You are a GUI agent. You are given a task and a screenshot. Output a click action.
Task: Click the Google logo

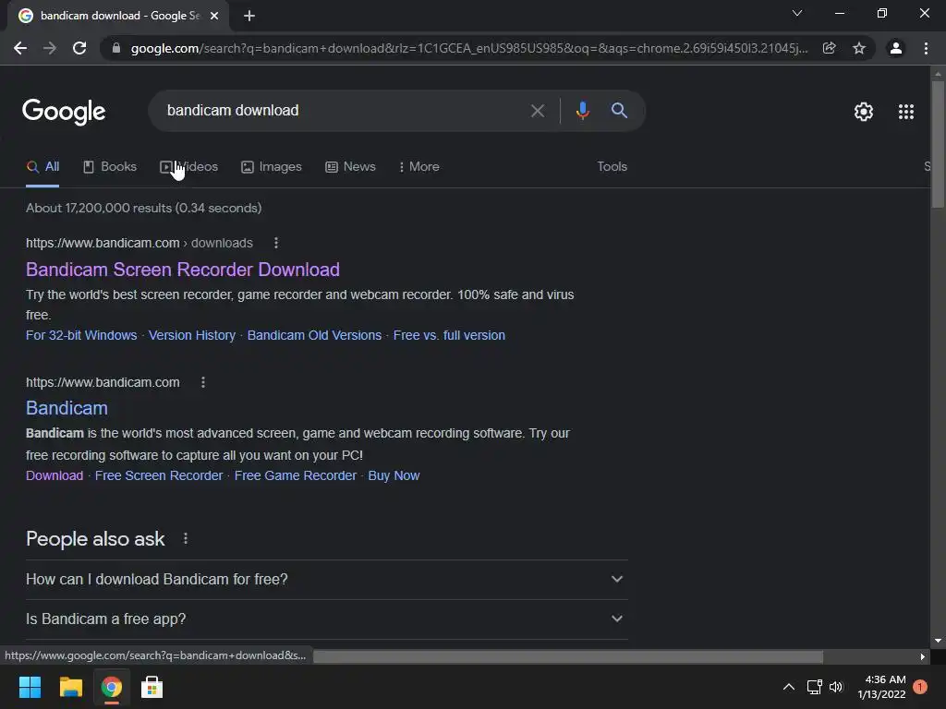64,112
